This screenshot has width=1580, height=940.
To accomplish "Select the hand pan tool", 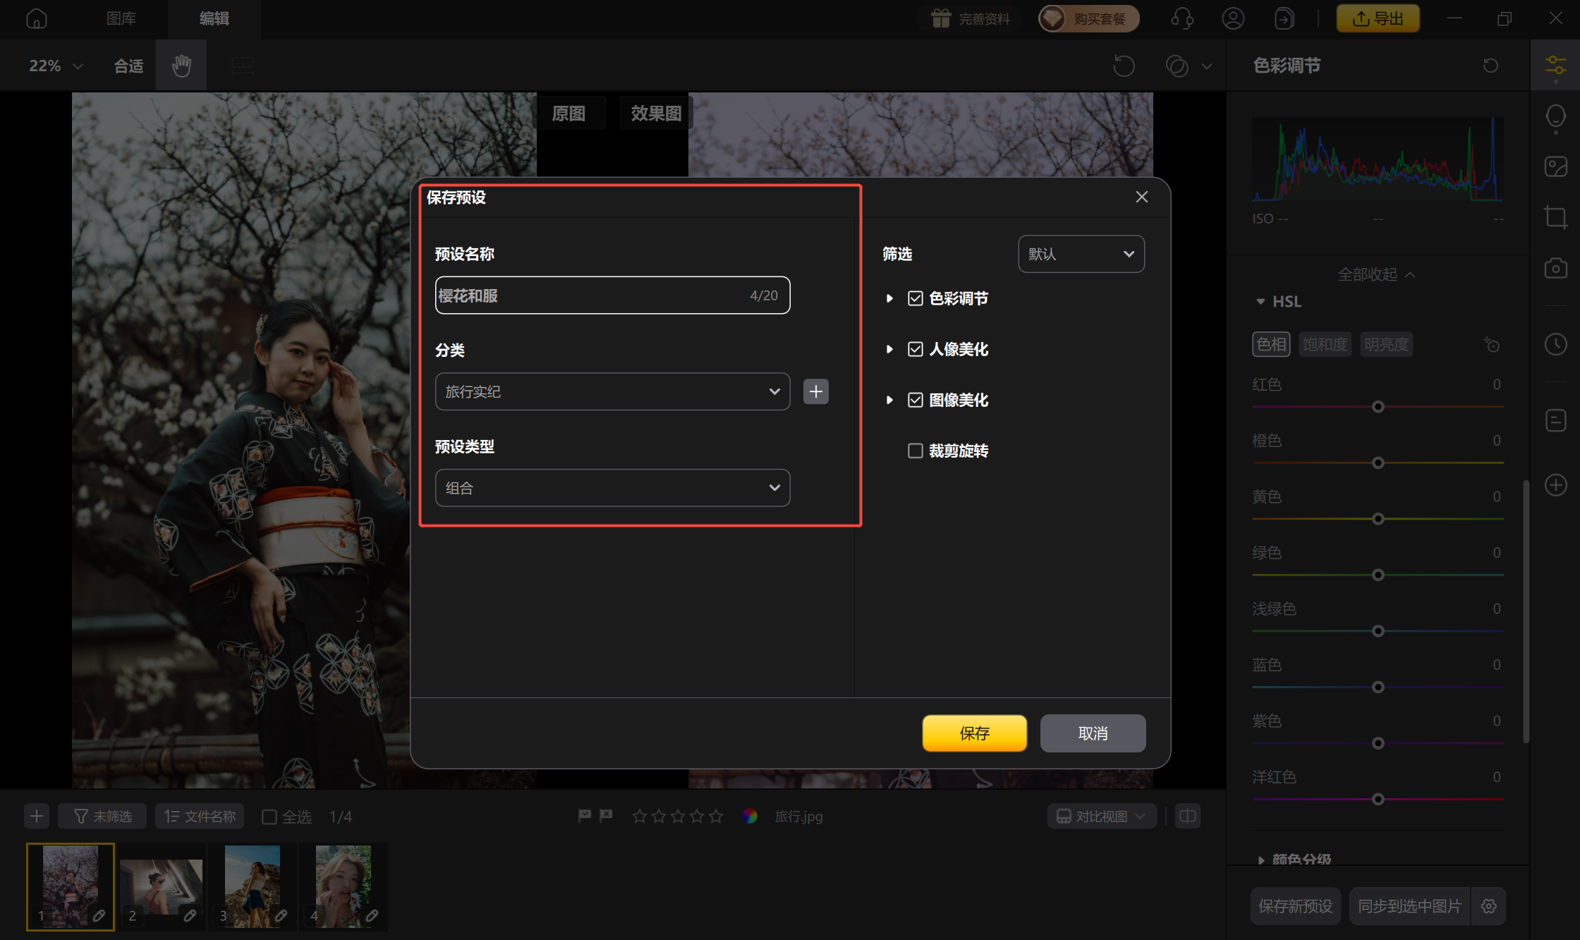I will tap(181, 66).
